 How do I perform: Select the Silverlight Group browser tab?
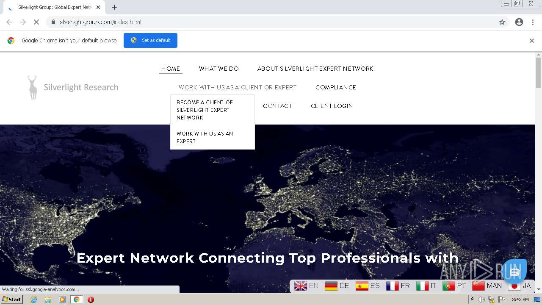(x=53, y=7)
